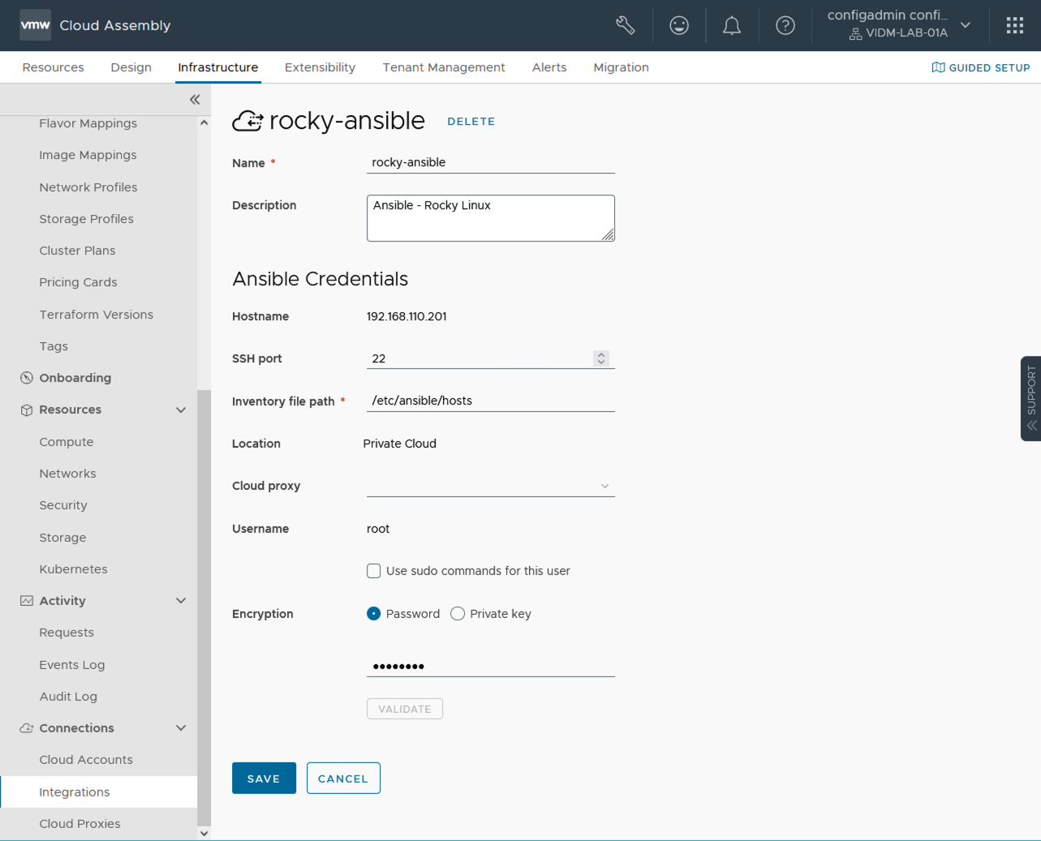Click the Guided Setup map icon
This screenshot has height=841, width=1041.
938,67
